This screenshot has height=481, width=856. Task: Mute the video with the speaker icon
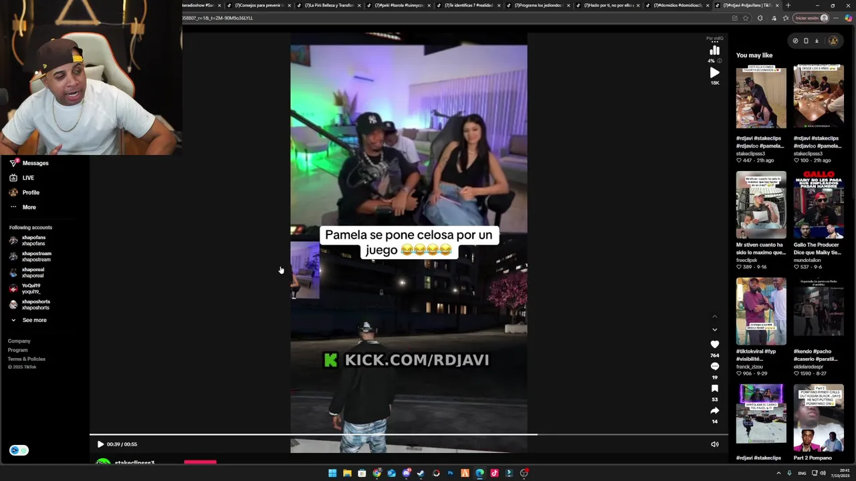coord(714,444)
